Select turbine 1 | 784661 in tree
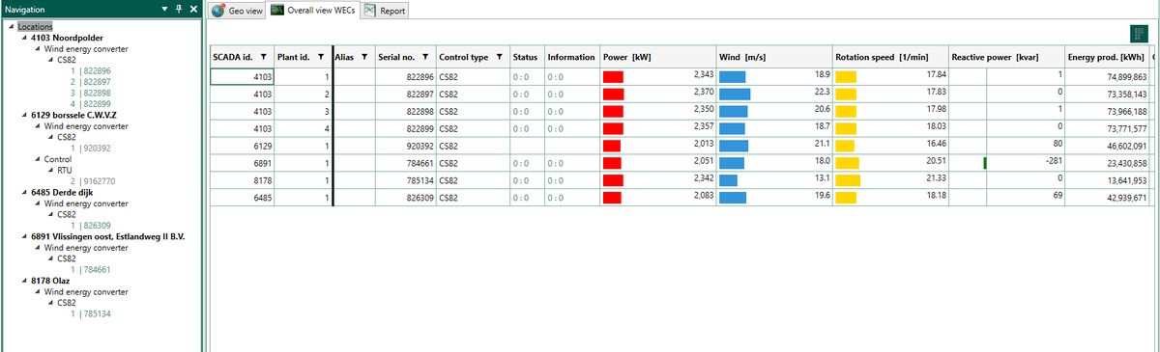The image size is (1160, 352). click(90, 269)
